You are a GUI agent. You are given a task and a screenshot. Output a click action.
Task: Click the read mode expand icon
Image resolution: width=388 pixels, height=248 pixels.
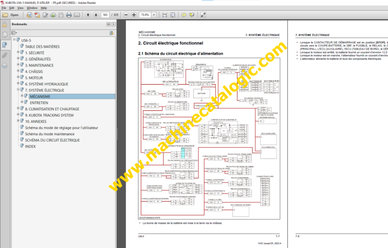tap(203, 15)
